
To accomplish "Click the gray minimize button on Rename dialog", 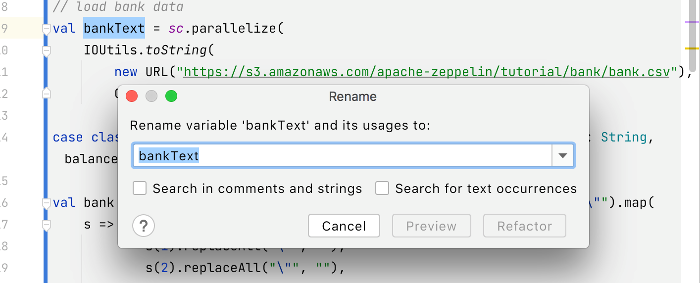I will click(151, 96).
